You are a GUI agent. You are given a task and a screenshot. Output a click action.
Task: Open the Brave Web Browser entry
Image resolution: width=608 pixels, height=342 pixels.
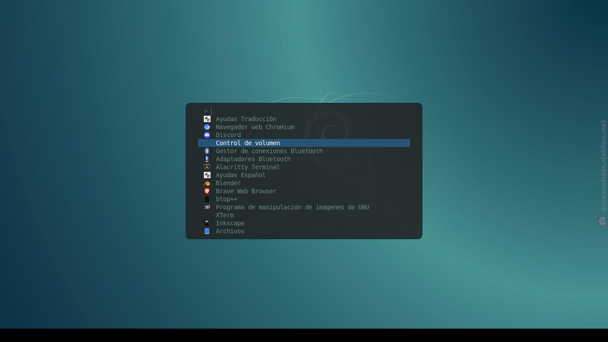304,191
